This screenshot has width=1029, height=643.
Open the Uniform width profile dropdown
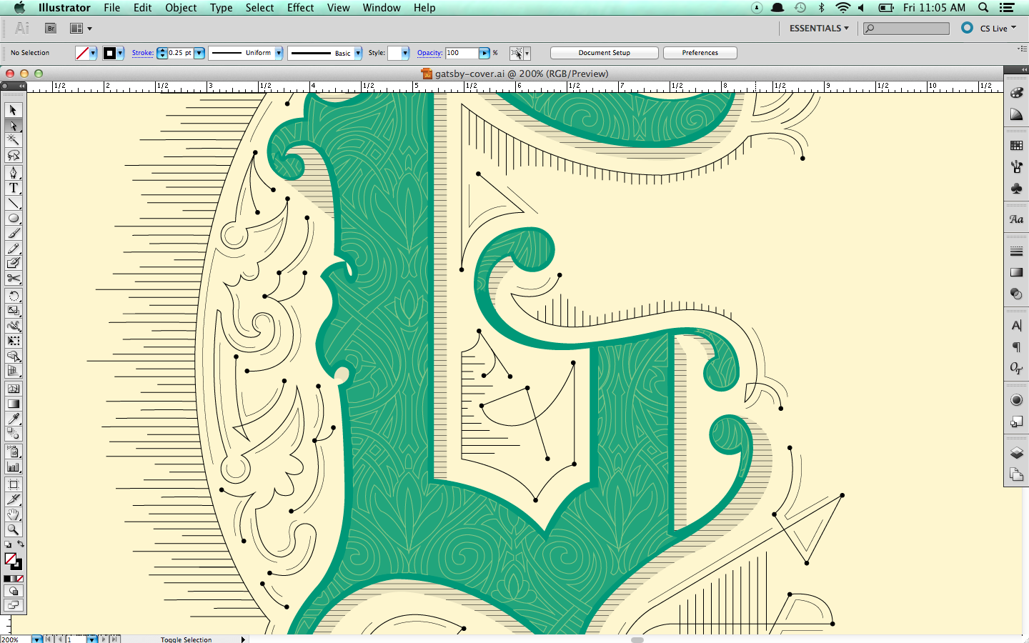pos(279,53)
